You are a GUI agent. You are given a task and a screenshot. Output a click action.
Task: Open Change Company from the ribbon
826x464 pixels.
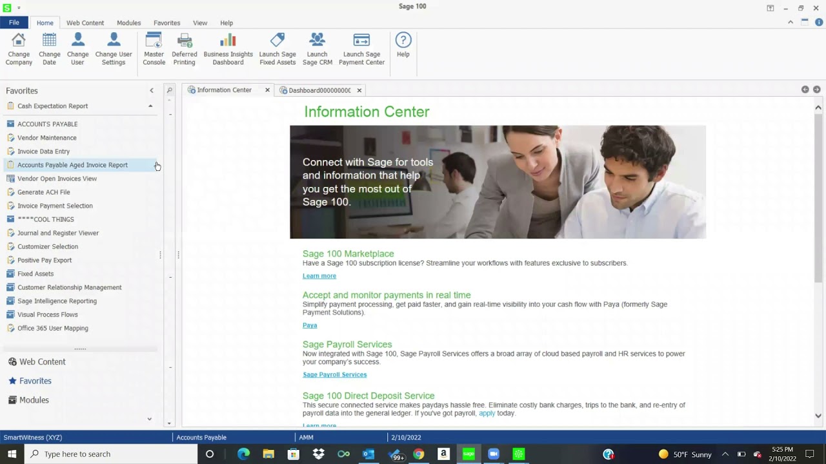tap(19, 49)
